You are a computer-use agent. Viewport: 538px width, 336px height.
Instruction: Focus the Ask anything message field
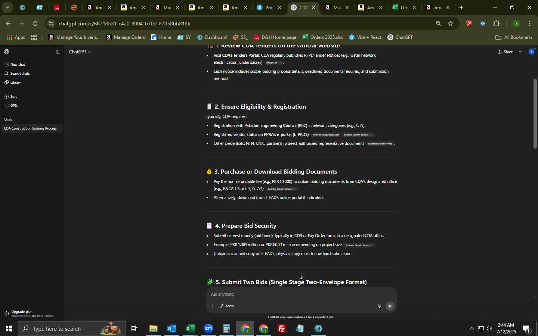point(301,295)
